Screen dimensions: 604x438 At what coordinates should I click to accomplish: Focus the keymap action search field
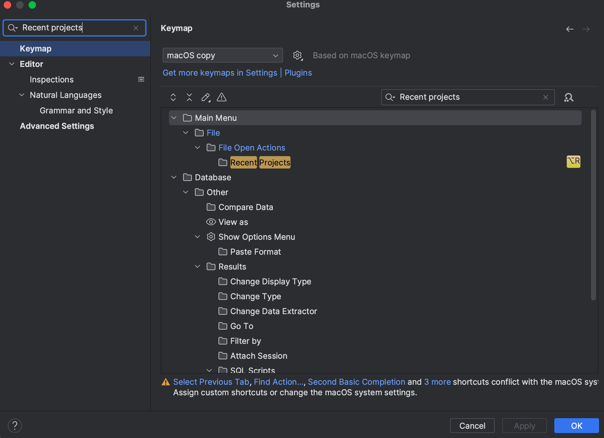[468, 97]
